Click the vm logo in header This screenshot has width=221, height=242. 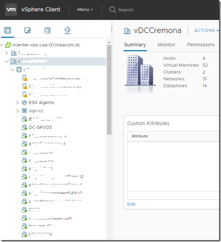point(11,10)
